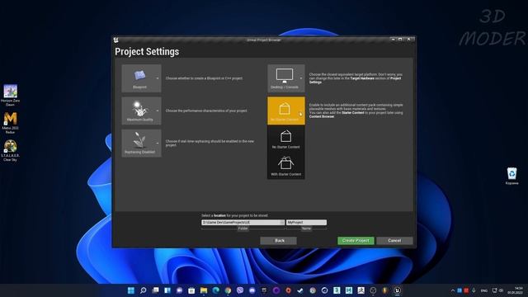The width and height of the screenshot is (528, 297).
Task: Open the Blueprint or C++ project type dropdown
Action: pos(141,78)
